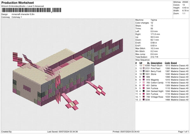Click 'Wilcom EmbroideryStudio – Level 3 Advanced' text

pyautogui.click(x=22, y=6)
